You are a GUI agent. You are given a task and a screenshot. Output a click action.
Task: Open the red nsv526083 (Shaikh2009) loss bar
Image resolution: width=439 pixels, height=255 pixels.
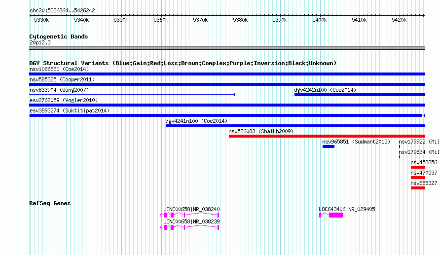(x=327, y=136)
